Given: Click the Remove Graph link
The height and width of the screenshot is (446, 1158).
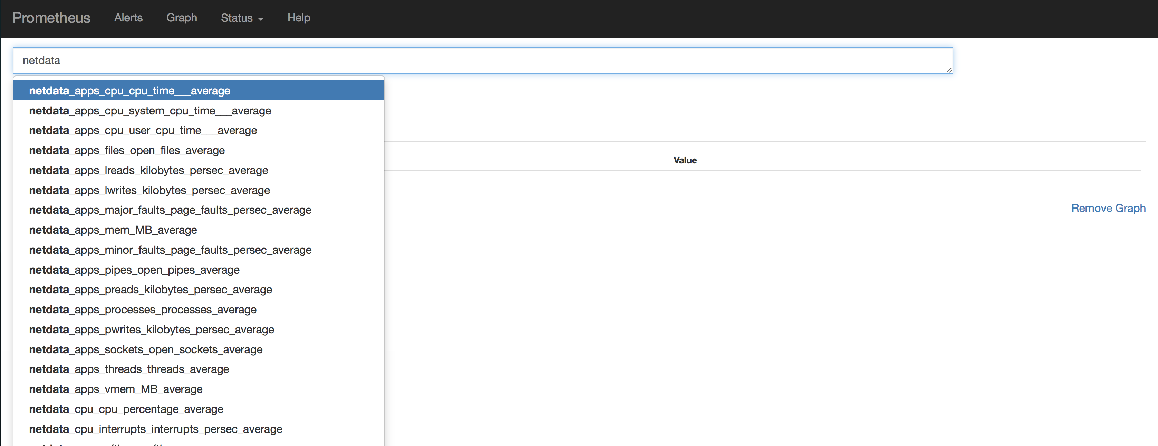Looking at the screenshot, I should pos(1108,208).
